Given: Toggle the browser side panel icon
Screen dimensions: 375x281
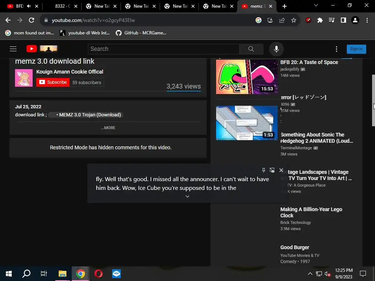Looking at the screenshot, I should point(344,20).
